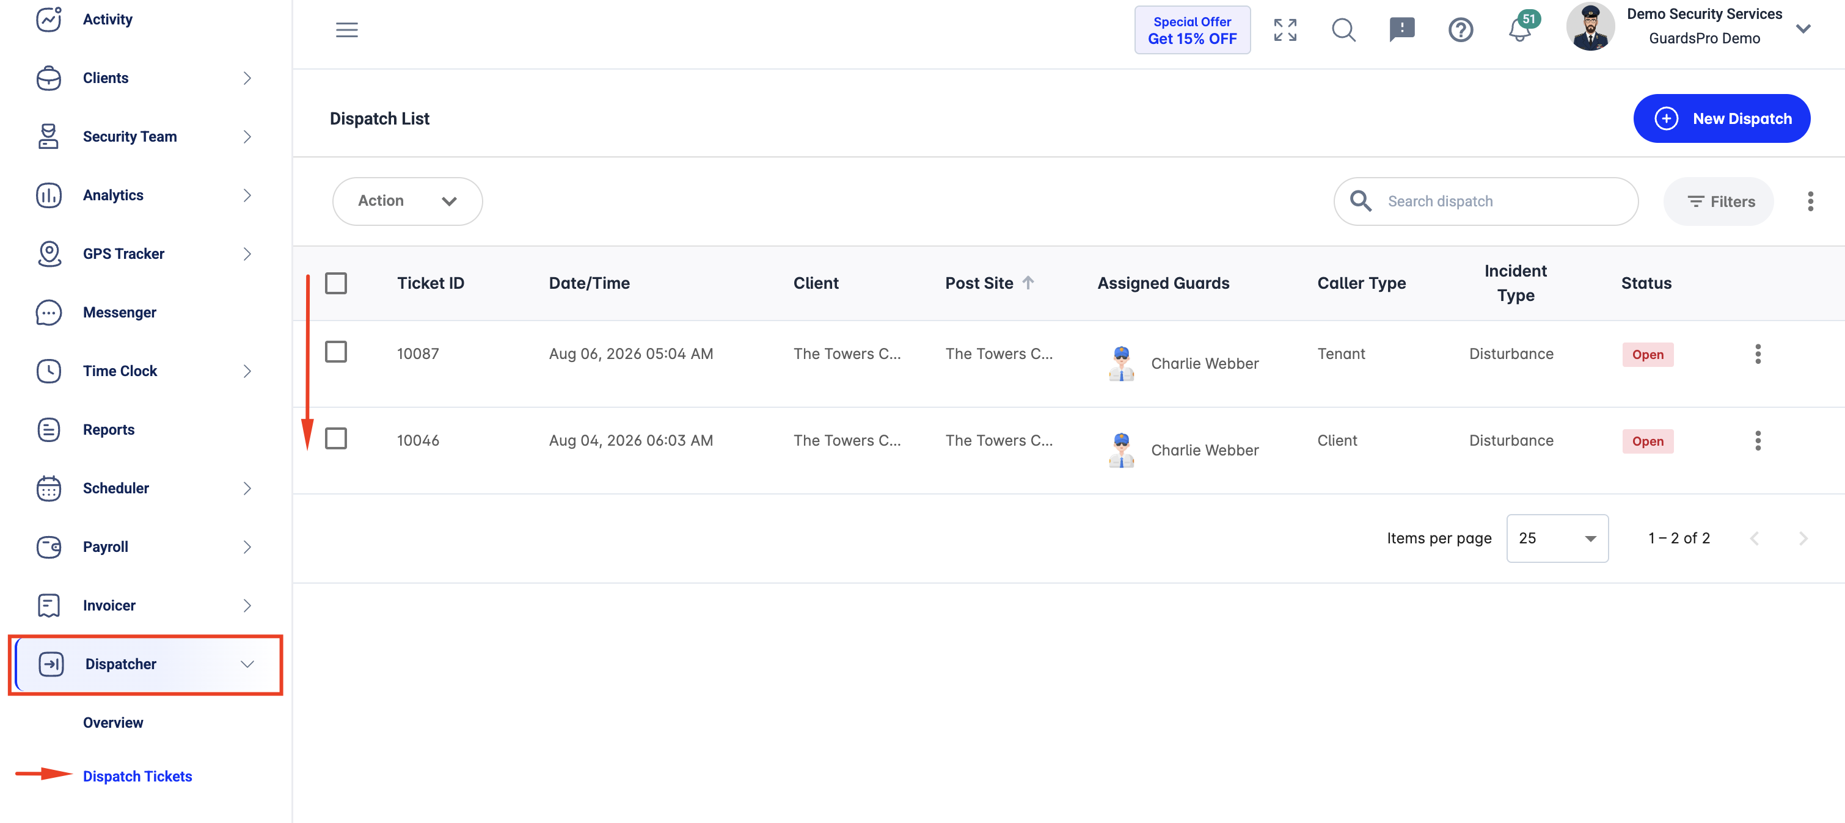Check the select-all header checkbox
This screenshot has width=1845, height=823.
[x=336, y=283]
